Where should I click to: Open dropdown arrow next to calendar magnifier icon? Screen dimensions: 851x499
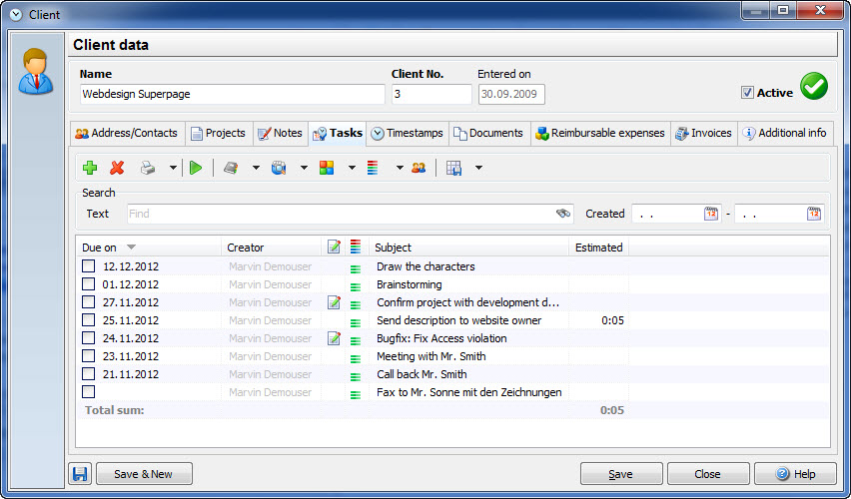tap(304, 168)
